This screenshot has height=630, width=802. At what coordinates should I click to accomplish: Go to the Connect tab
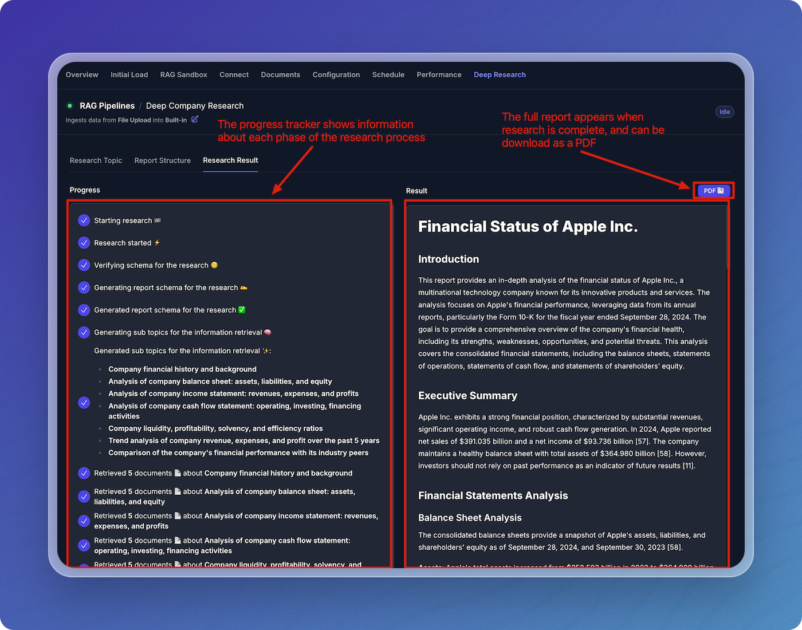tap(234, 74)
